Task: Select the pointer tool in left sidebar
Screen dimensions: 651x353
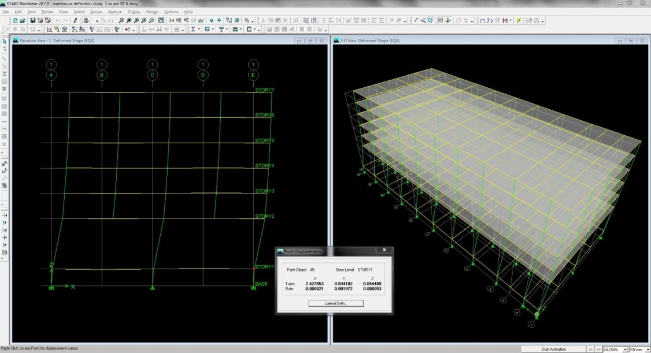Action: coord(5,42)
